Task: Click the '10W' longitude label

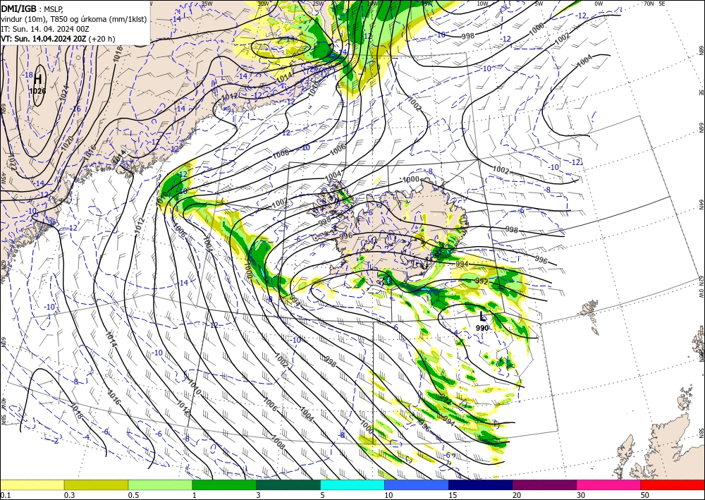Action: [x=482, y=4]
